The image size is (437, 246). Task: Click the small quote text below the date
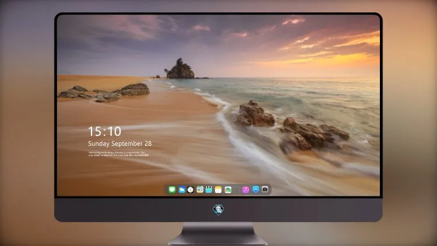point(119,154)
